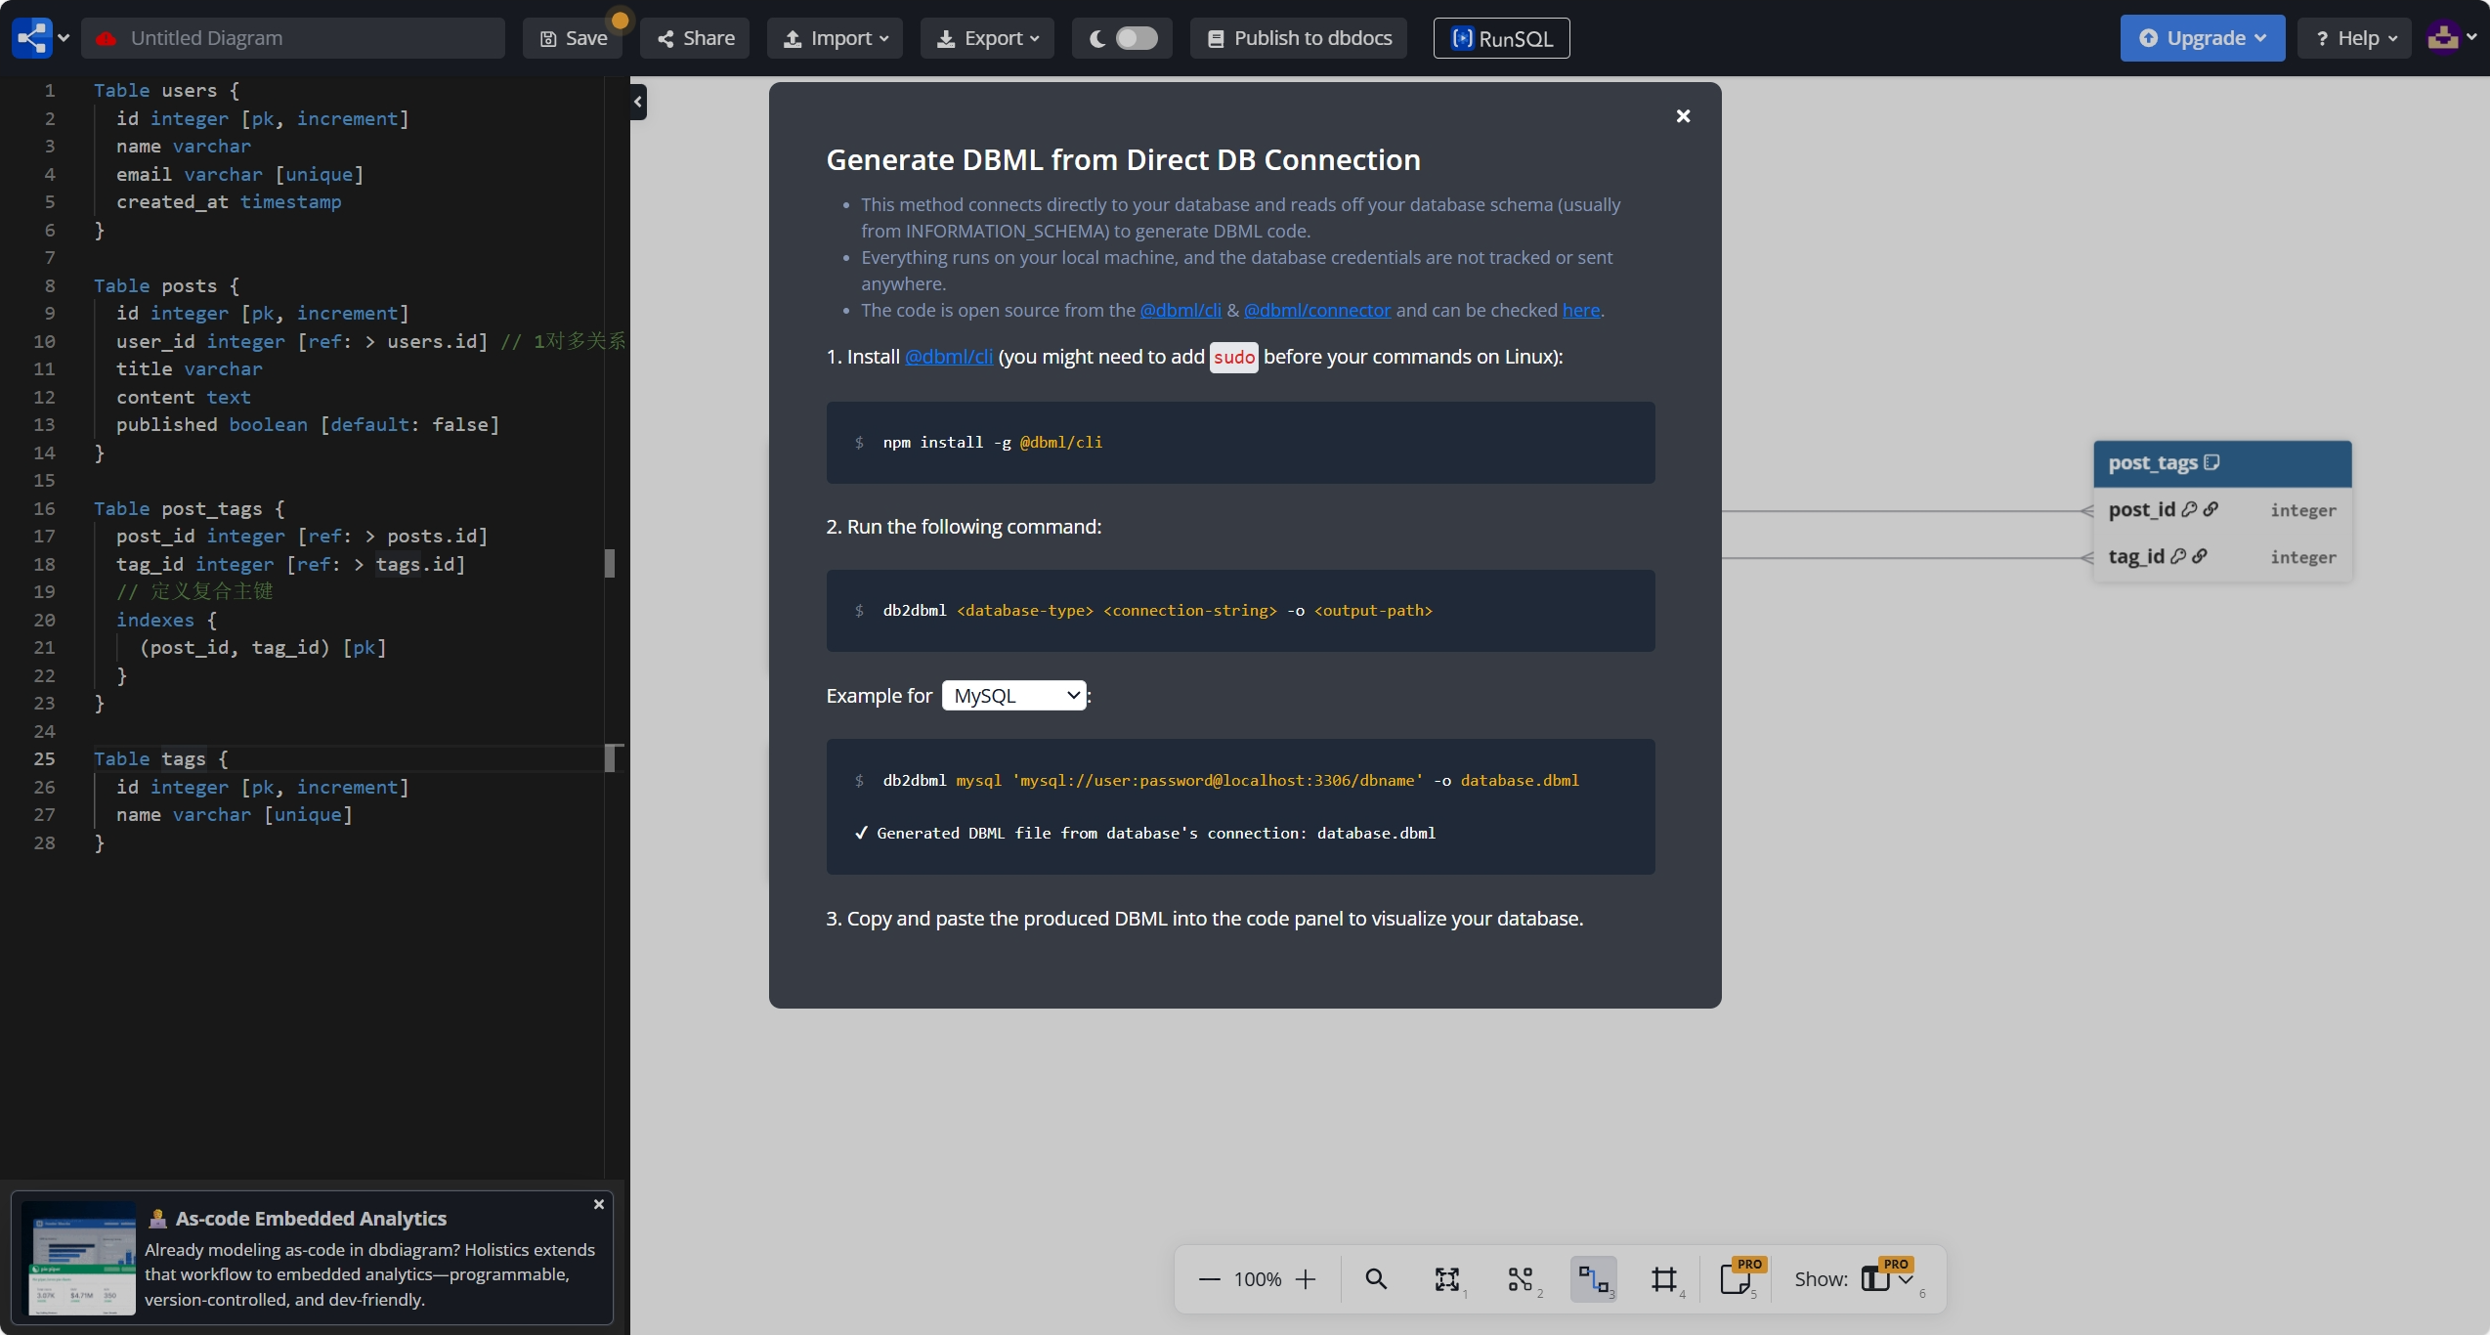This screenshot has height=1335, width=2490.
Task: Click Publish to dbdocs
Action: (x=1299, y=38)
